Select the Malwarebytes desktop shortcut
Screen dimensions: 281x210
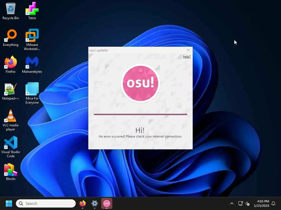click(32, 65)
